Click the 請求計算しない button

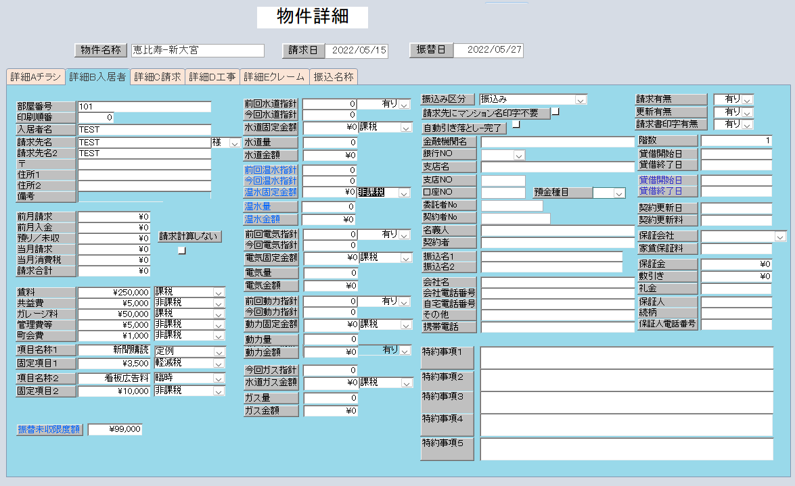click(x=189, y=237)
